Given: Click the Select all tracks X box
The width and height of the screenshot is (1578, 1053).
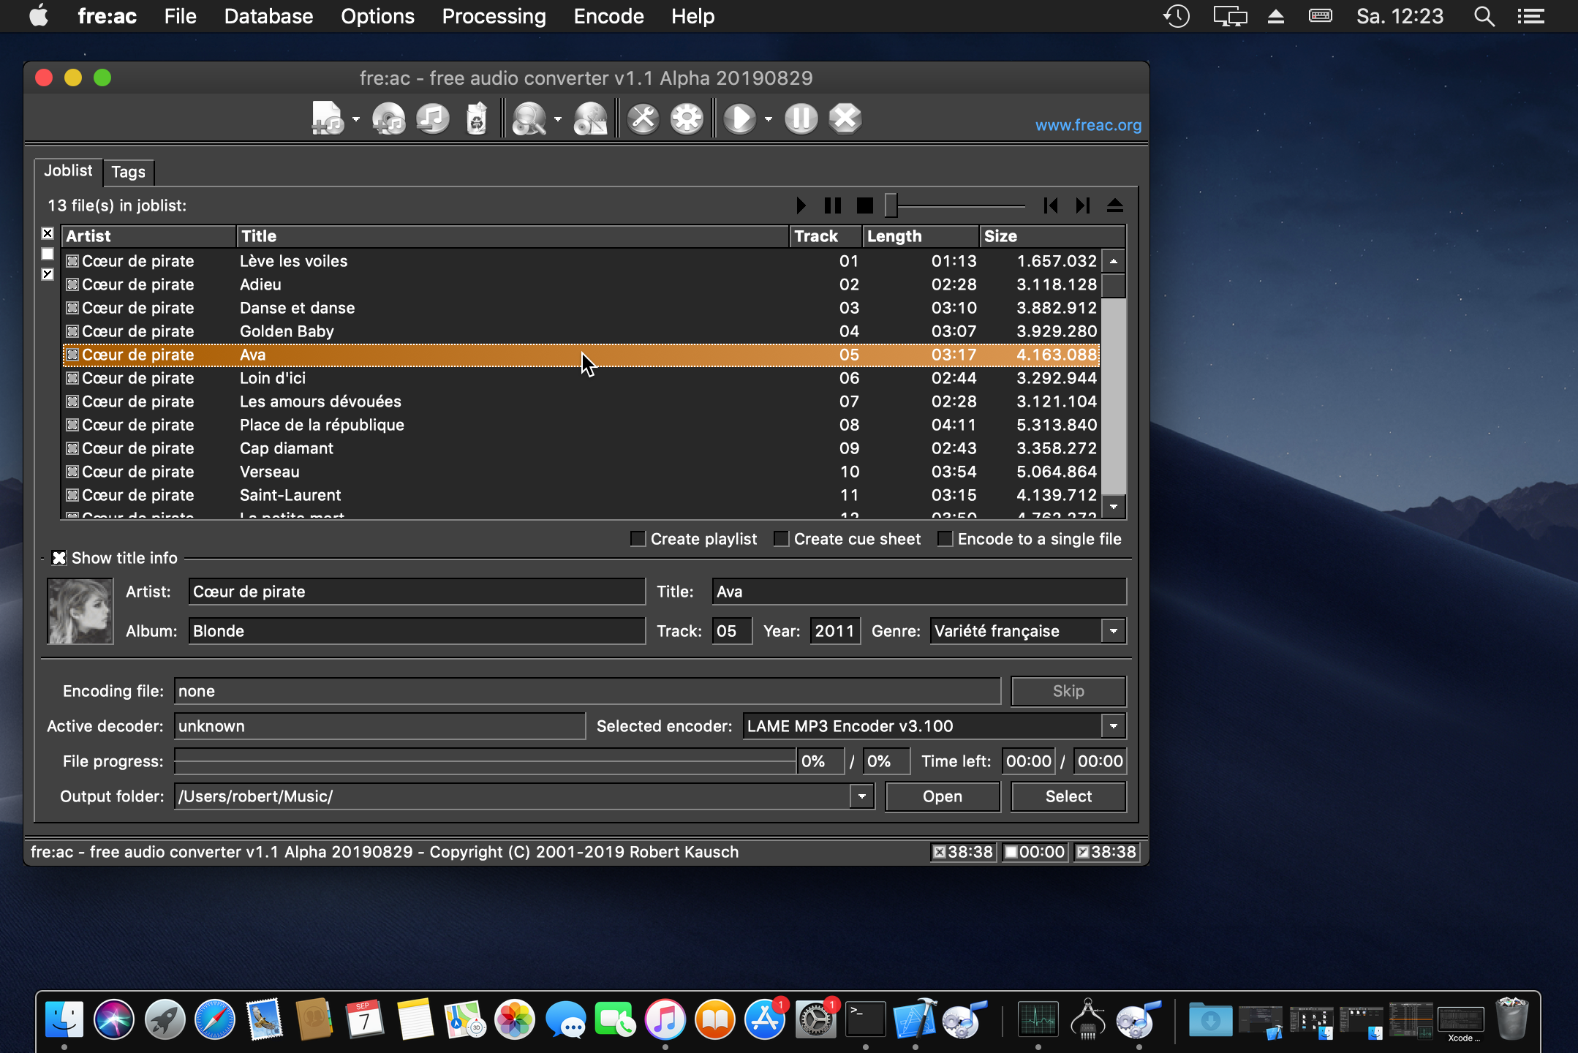Looking at the screenshot, I should point(48,233).
